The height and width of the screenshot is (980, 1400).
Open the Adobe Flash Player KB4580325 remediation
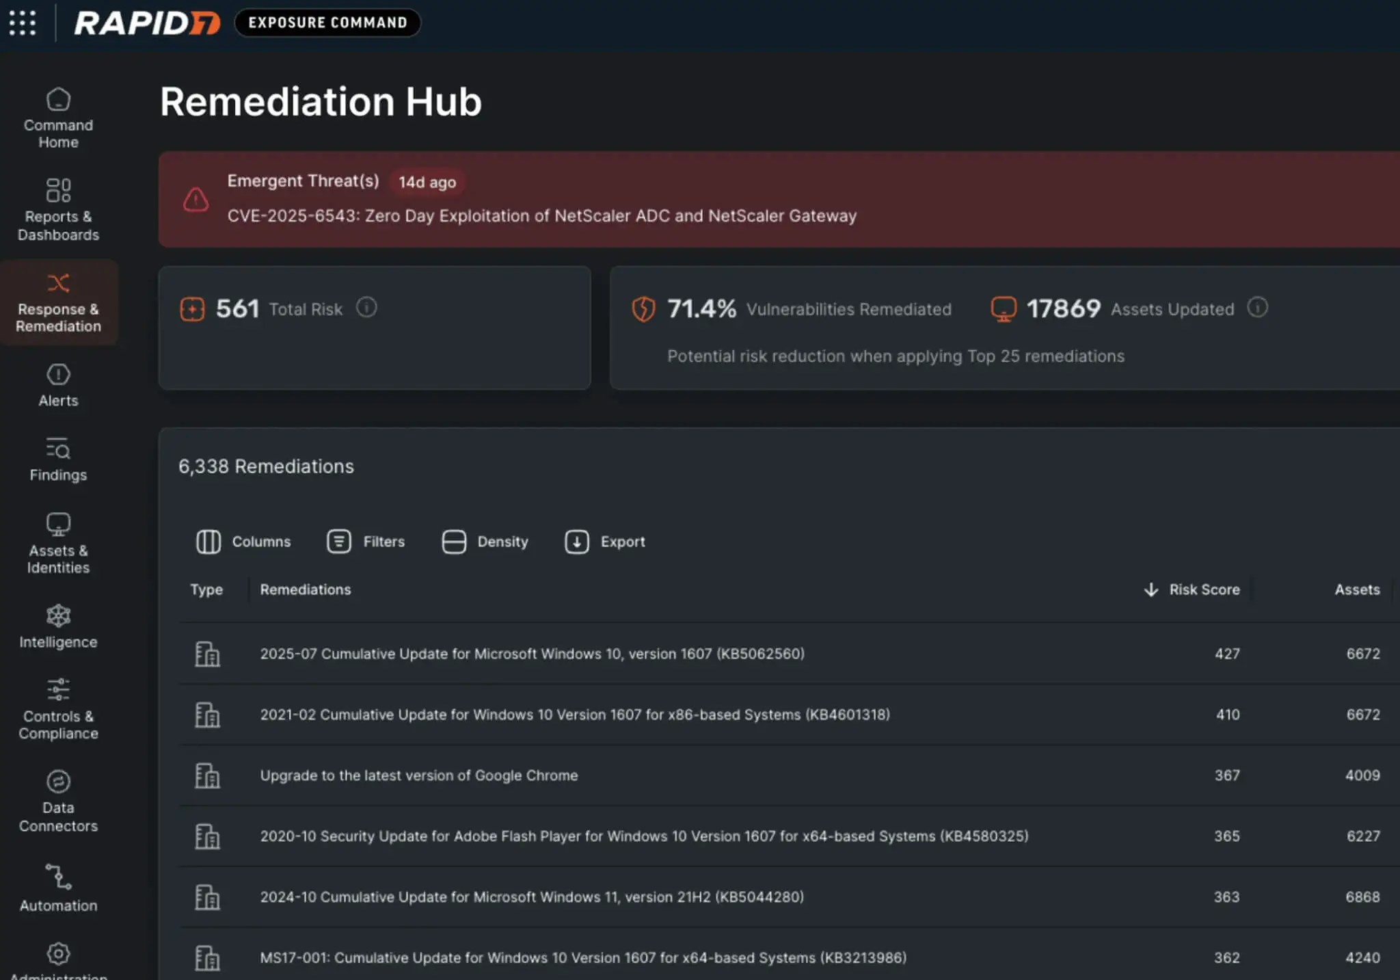[644, 836]
